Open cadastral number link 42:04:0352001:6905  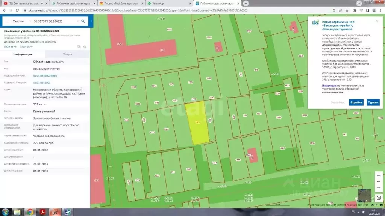(45, 76)
